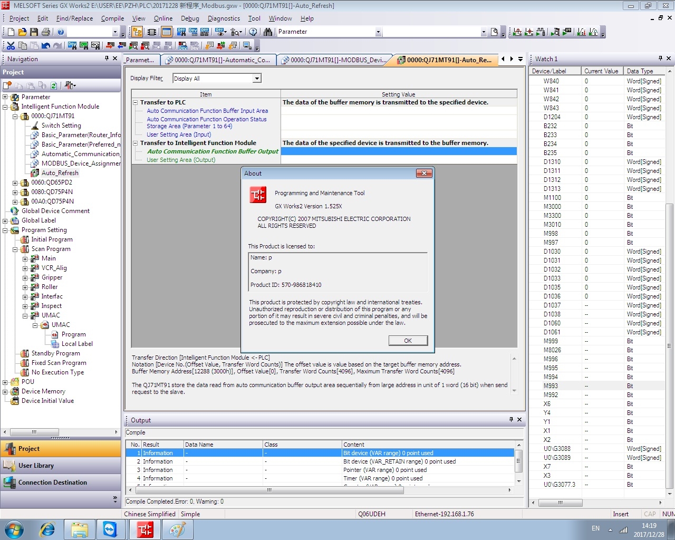This screenshot has width=675, height=540.
Task: Select the M8026 row in Watch 1
Action: click(596, 350)
